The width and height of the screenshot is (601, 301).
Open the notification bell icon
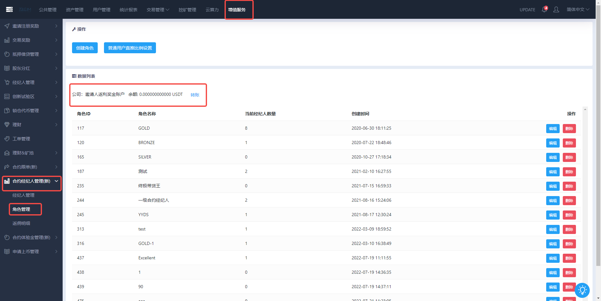[544, 9]
